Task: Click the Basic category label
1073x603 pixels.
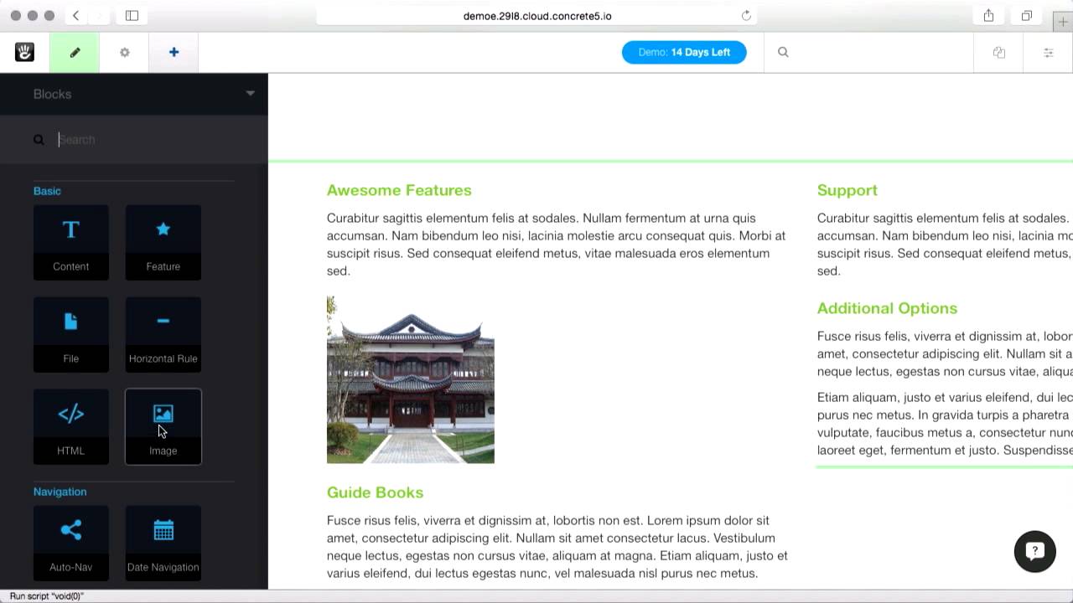Action: [47, 191]
